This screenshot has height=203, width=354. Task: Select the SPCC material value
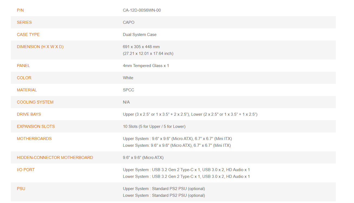coord(129,90)
